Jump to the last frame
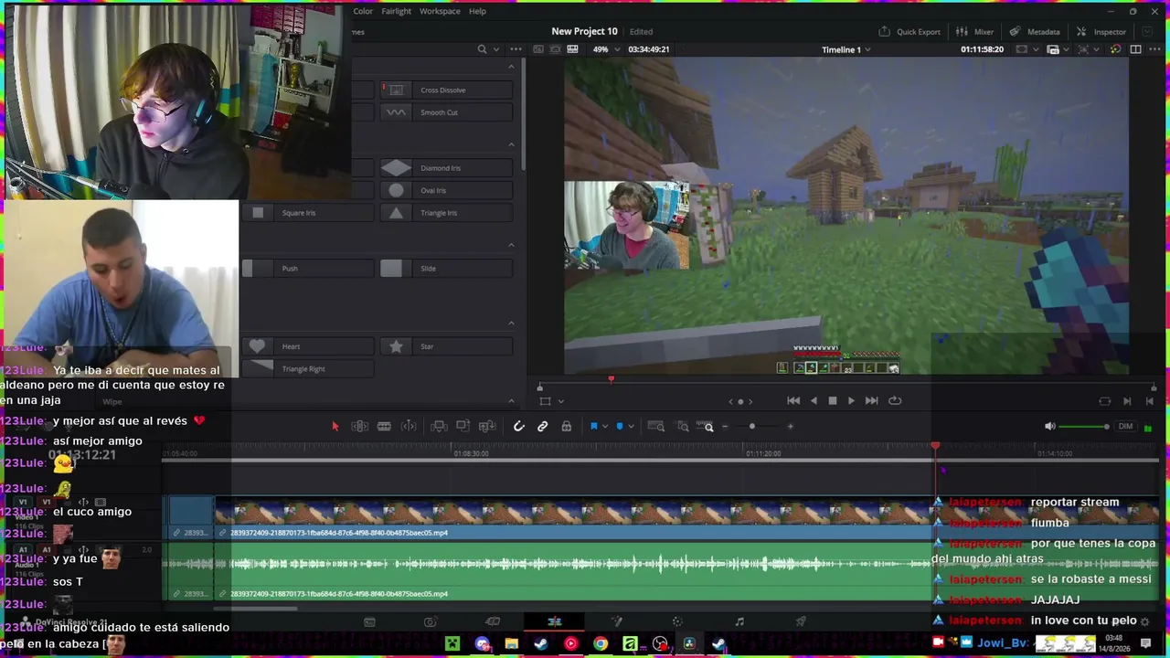The image size is (1170, 658). pos(871,400)
